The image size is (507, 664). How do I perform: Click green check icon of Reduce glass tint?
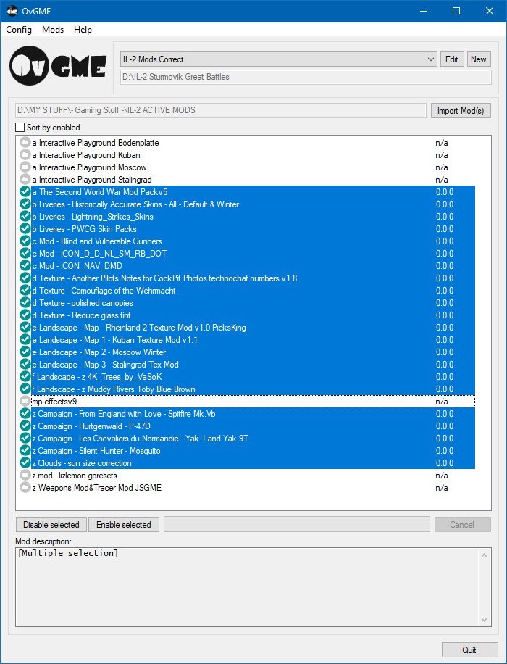25,315
